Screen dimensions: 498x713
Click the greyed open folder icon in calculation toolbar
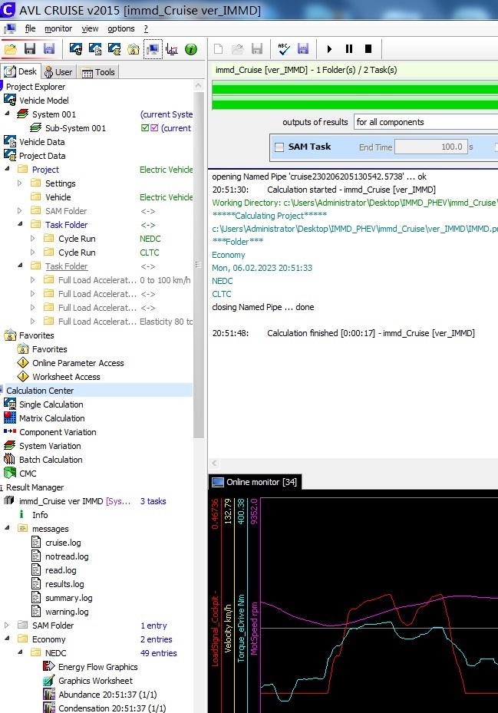coord(237,48)
